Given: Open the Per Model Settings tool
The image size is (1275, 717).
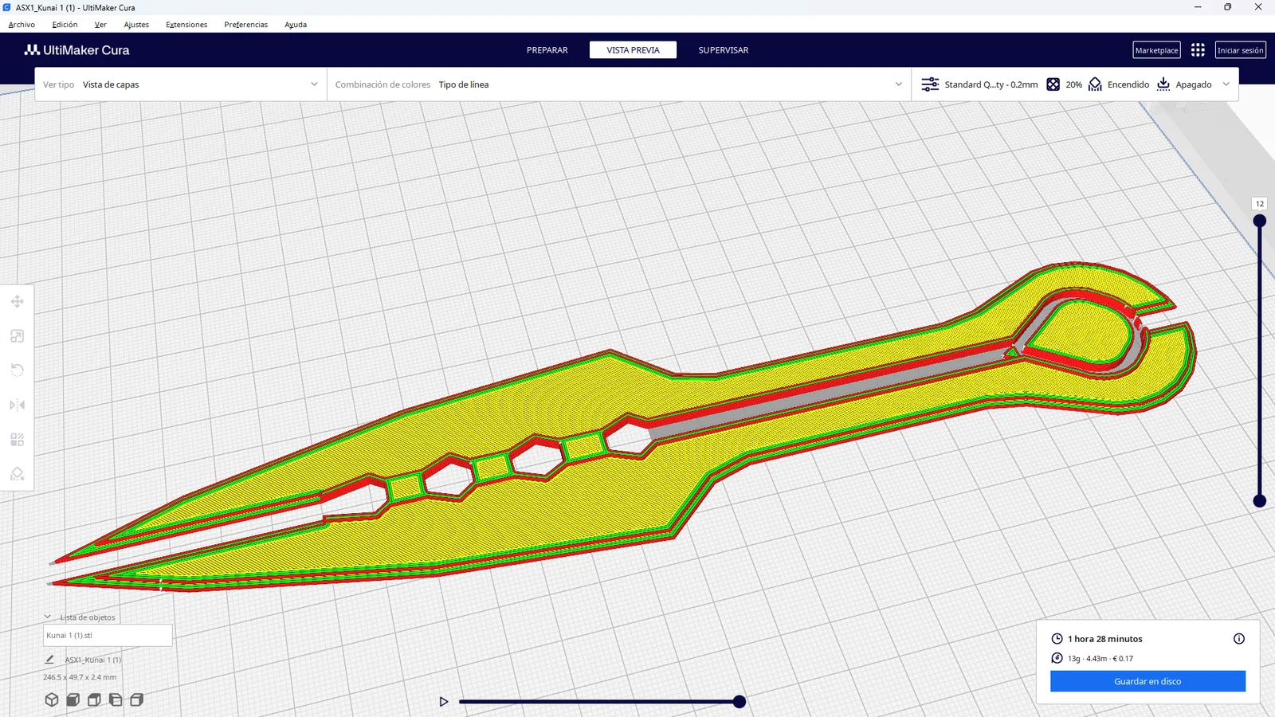Looking at the screenshot, I should point(17,440).
